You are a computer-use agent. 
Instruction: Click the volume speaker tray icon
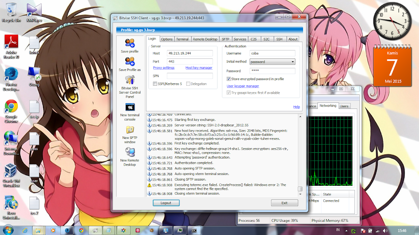point(385,231)
